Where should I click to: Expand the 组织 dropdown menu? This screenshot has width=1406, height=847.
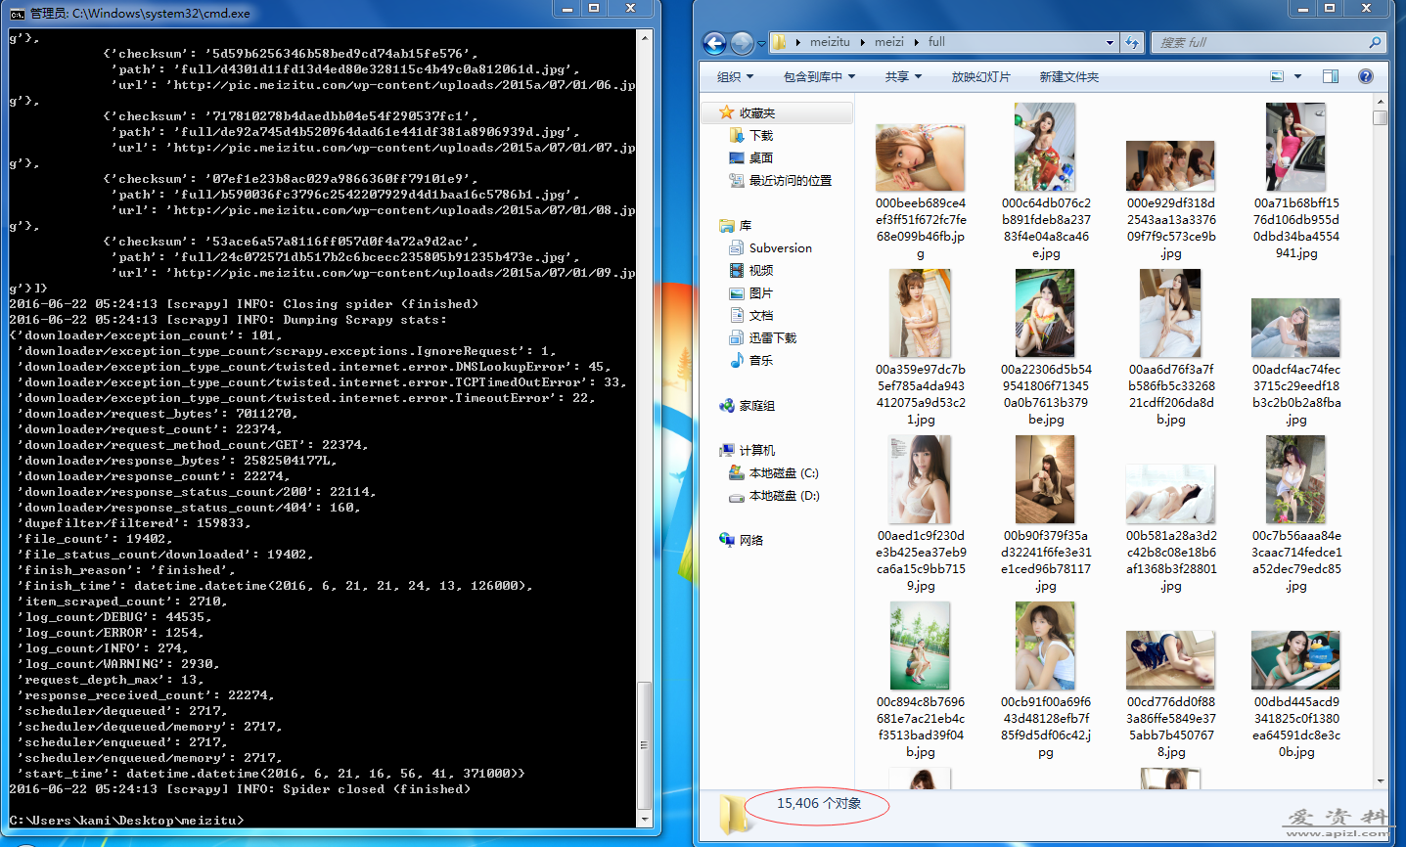click(x=735, y=76)
